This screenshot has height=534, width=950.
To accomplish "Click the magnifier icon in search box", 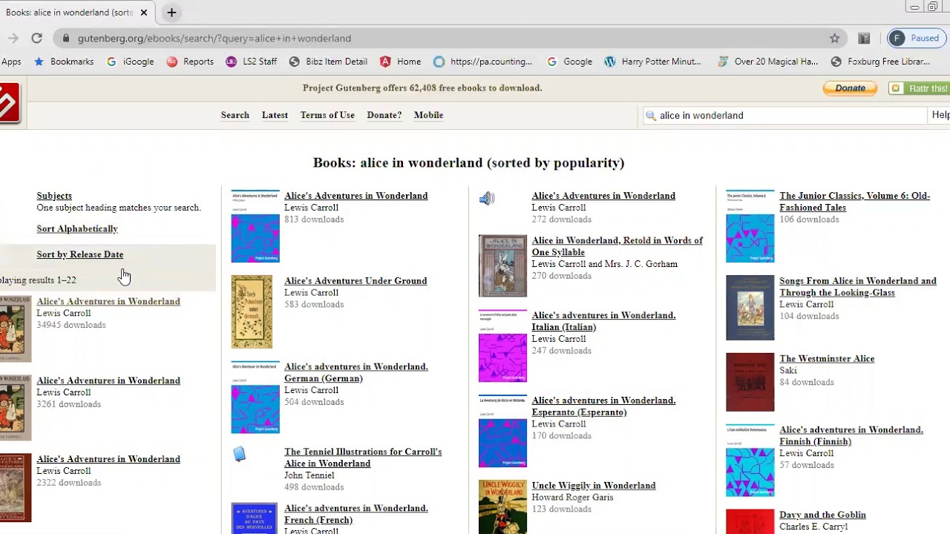I will [651, 115].
